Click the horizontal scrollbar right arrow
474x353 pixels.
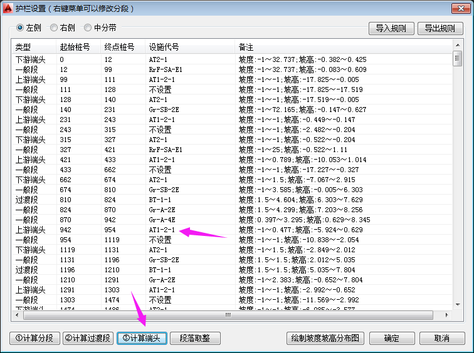point(447,315)
